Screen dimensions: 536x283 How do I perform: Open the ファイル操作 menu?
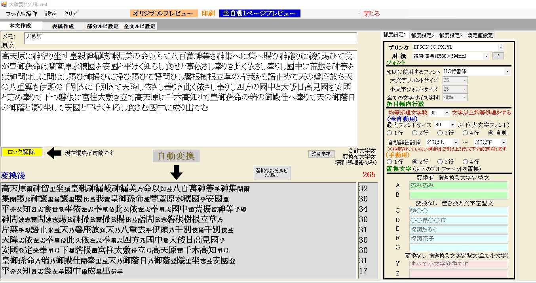point(21,13)
